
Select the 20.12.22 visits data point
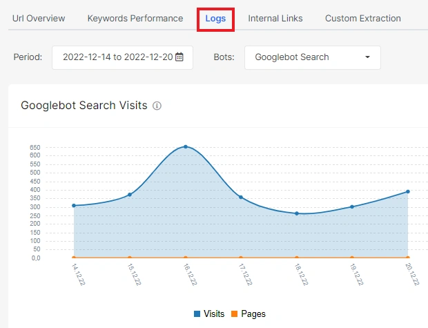coord(408,191)
